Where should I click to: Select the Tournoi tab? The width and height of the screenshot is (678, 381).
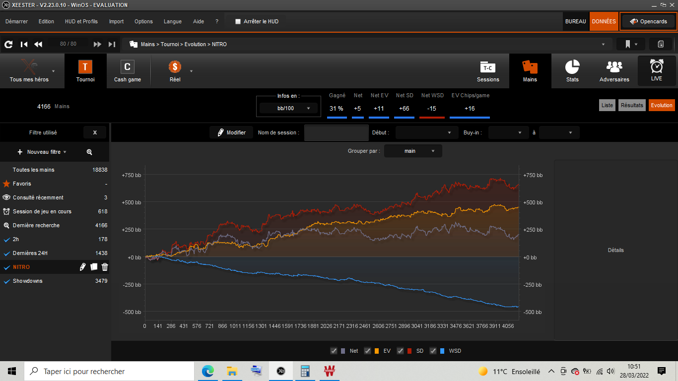85,71
